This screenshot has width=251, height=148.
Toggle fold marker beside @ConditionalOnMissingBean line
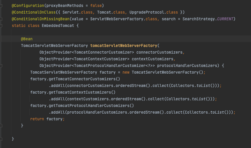(x=1, y=19)
